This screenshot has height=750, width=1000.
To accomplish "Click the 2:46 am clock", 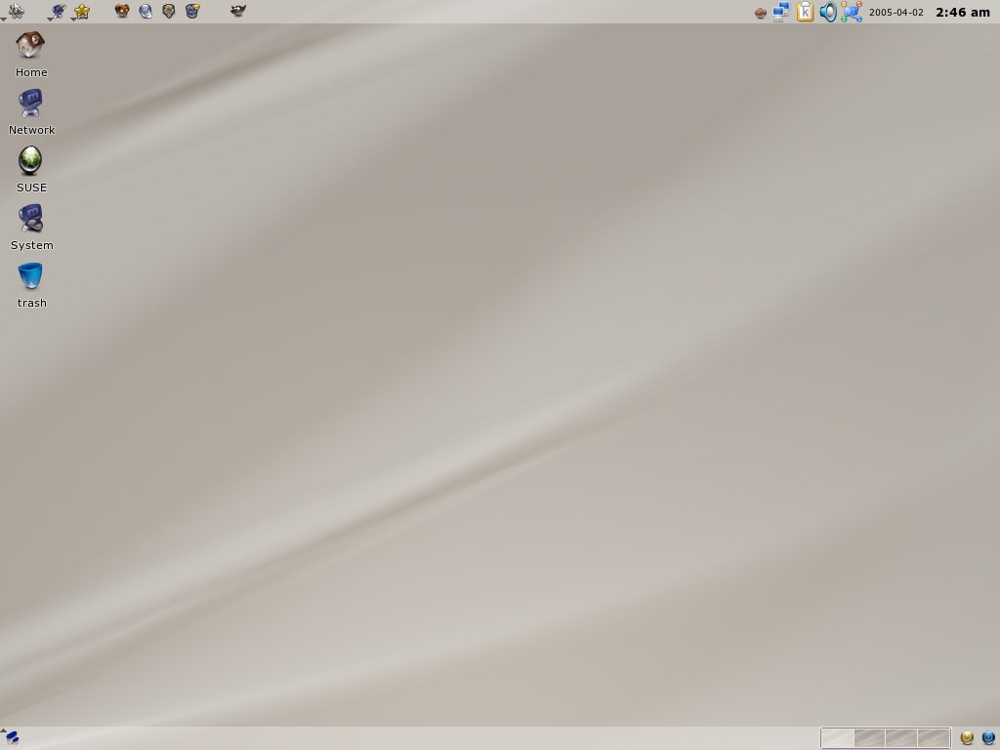I will tap(963, 12).
